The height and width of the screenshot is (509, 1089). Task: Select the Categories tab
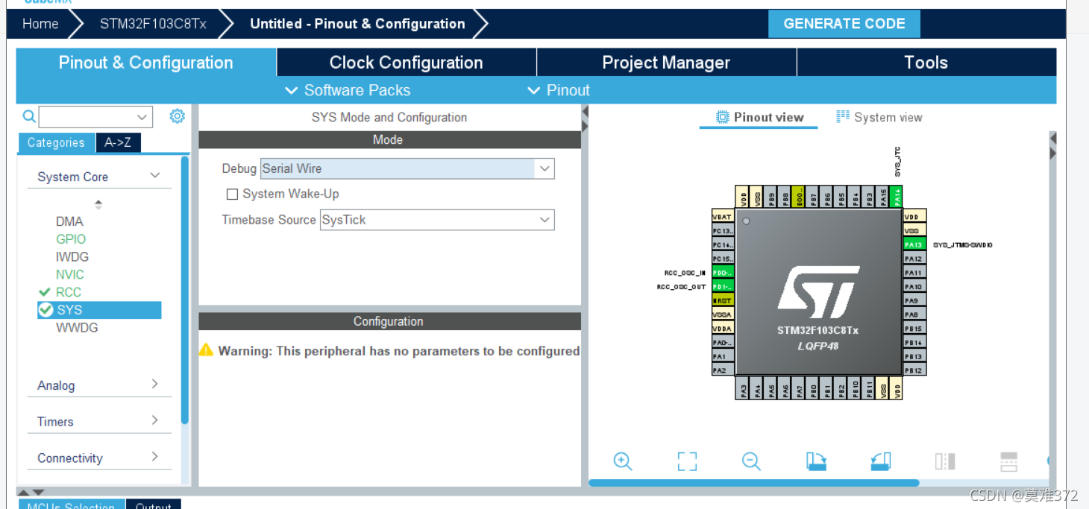56,142
